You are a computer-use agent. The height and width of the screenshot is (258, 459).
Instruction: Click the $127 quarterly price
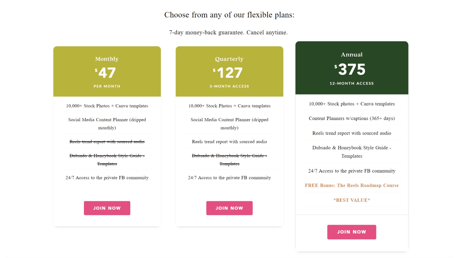(x=228, y=73)
